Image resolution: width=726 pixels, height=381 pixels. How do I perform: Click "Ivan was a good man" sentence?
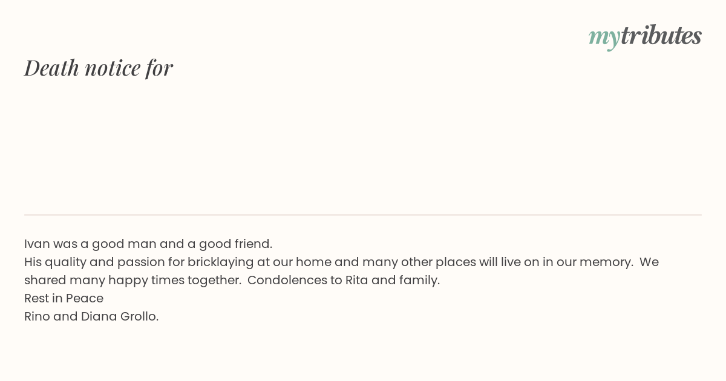click(148, 244)
